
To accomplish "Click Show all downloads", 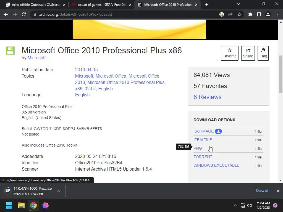I will [x=262, y=191].
